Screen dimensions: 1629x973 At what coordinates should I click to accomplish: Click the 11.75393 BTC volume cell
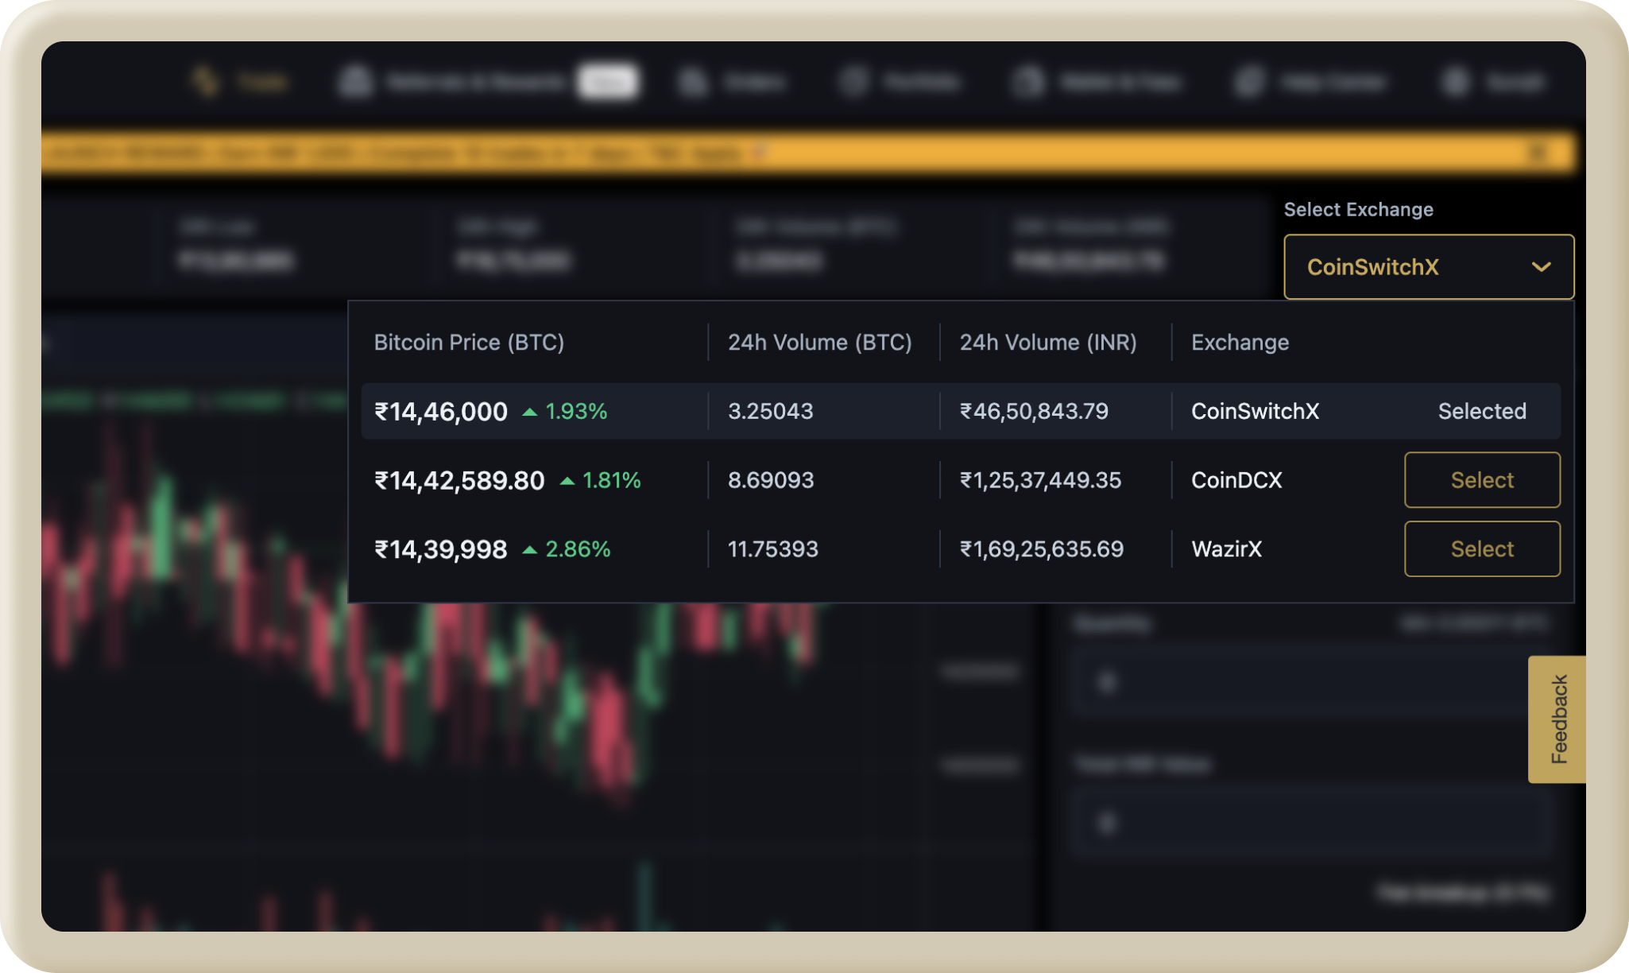(773, 549)
